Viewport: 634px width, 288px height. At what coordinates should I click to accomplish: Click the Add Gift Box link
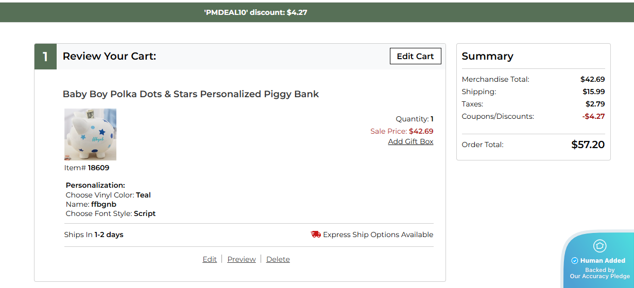point(410,141)
